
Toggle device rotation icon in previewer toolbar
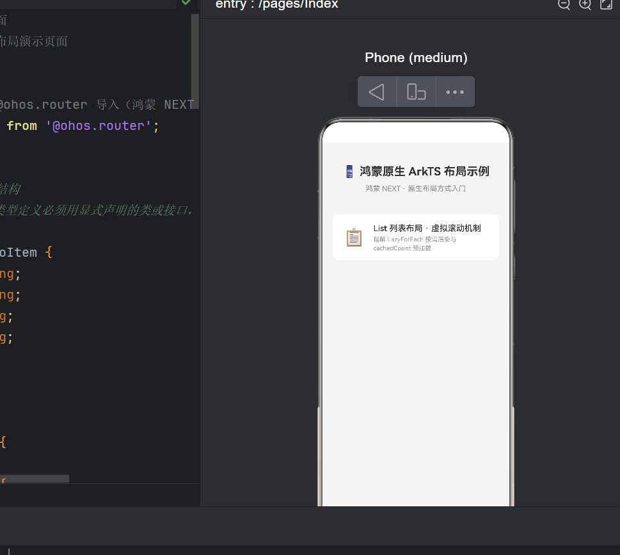coord(416,92)
